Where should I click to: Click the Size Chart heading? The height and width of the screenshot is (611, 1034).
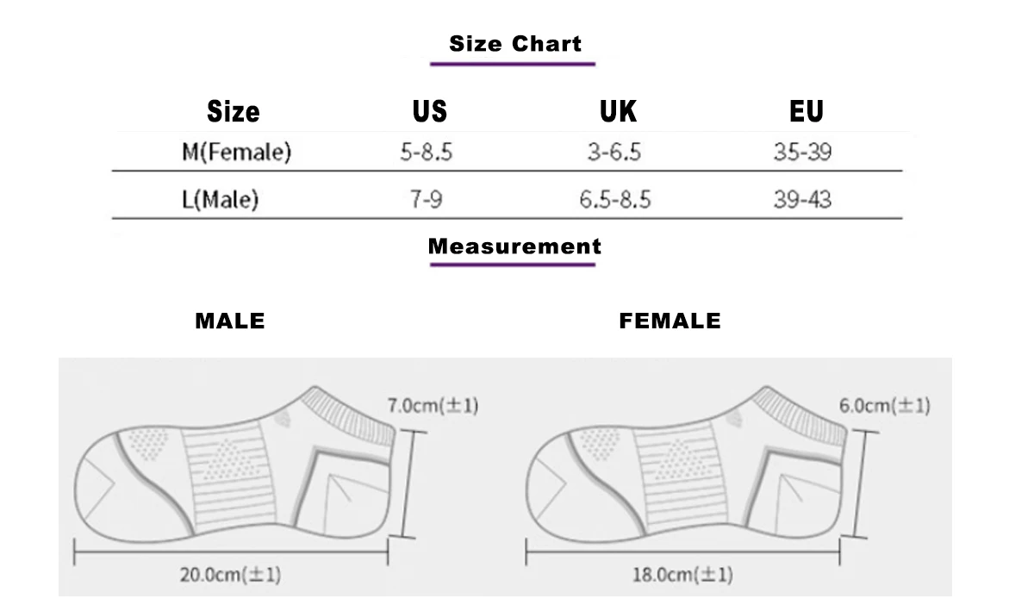(515, 44)
